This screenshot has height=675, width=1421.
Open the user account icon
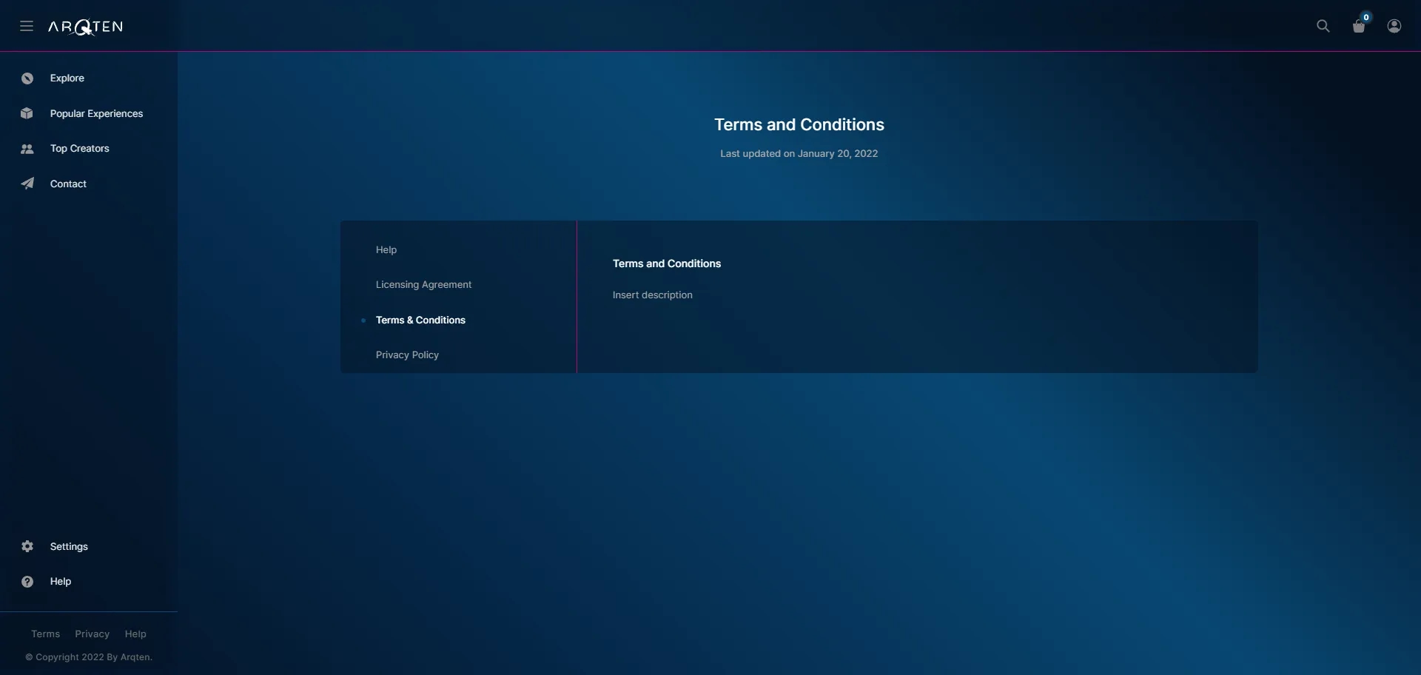coord(1394,27)
